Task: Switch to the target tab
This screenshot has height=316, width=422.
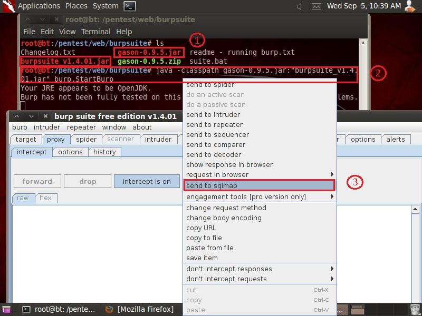Action: (26, 140)
